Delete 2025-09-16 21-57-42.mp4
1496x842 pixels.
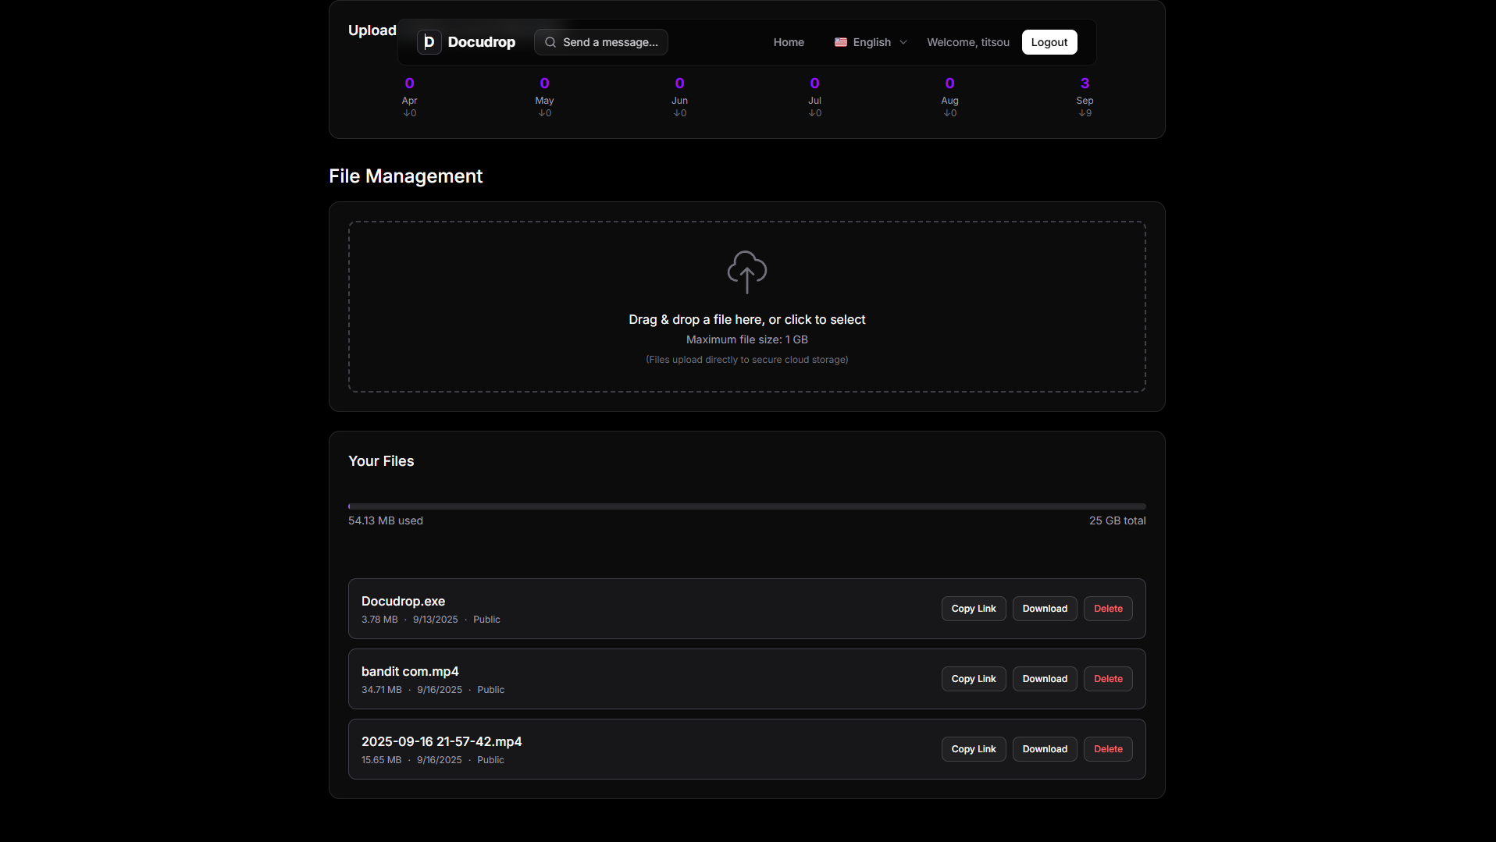[x=1108, y=749]
